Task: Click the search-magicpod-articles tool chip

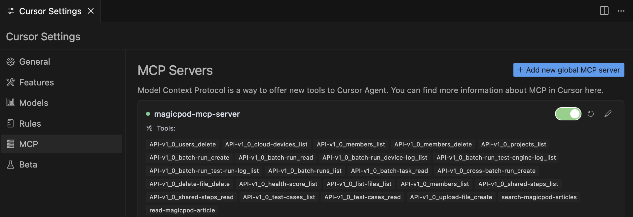Action: pos(539,197)
